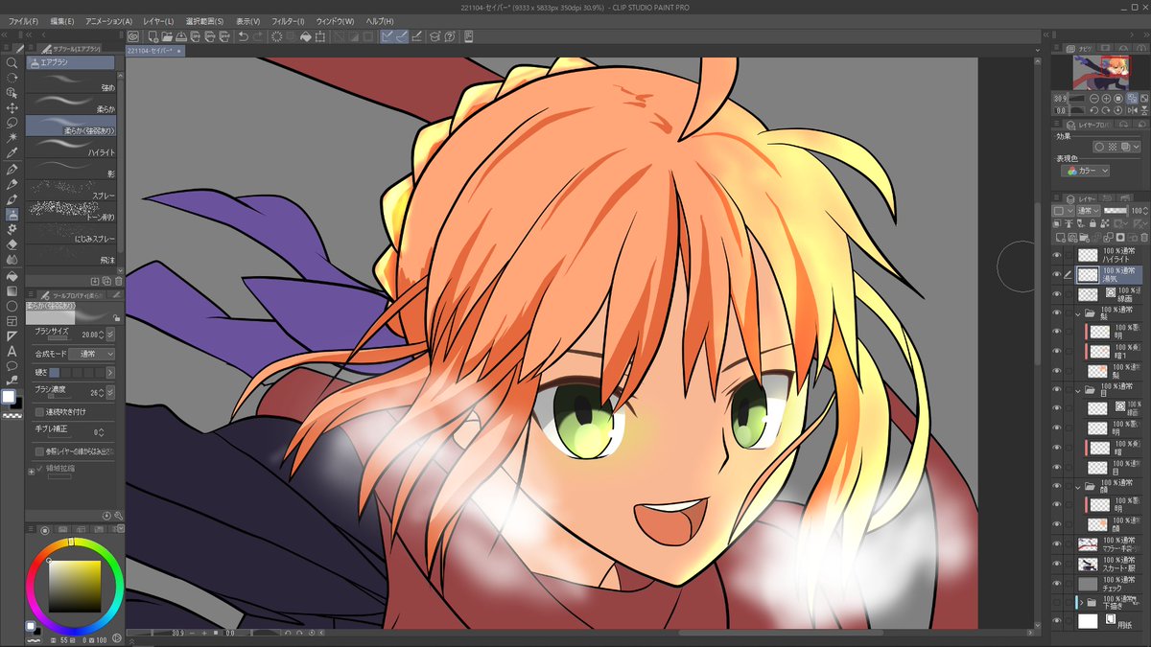Screen dimensions: 1151x647
Task: Select the Fill bucket tool
Action: point(12,275)
